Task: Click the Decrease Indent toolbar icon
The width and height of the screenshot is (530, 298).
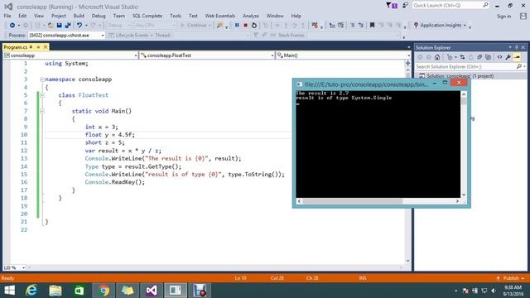Action: (332, 26)
